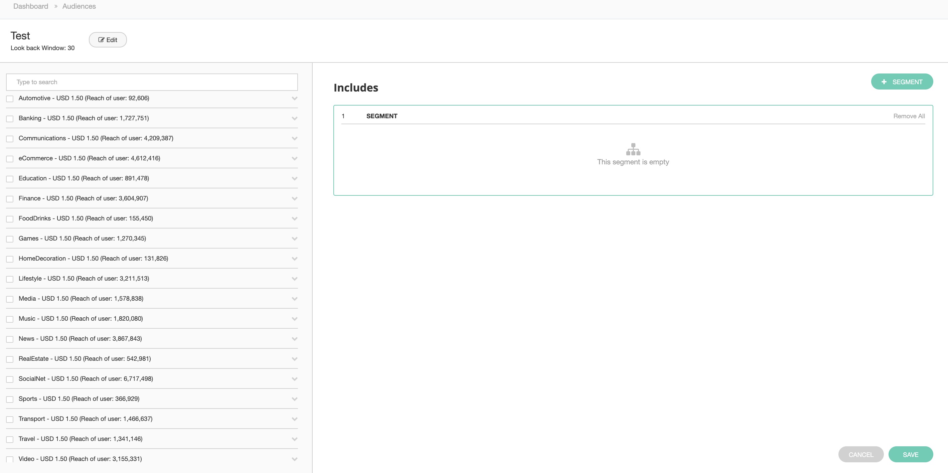Click Remove All in segment
This screenshot has width=948, height=473.
pyautogui.click(x=909, y=116)
